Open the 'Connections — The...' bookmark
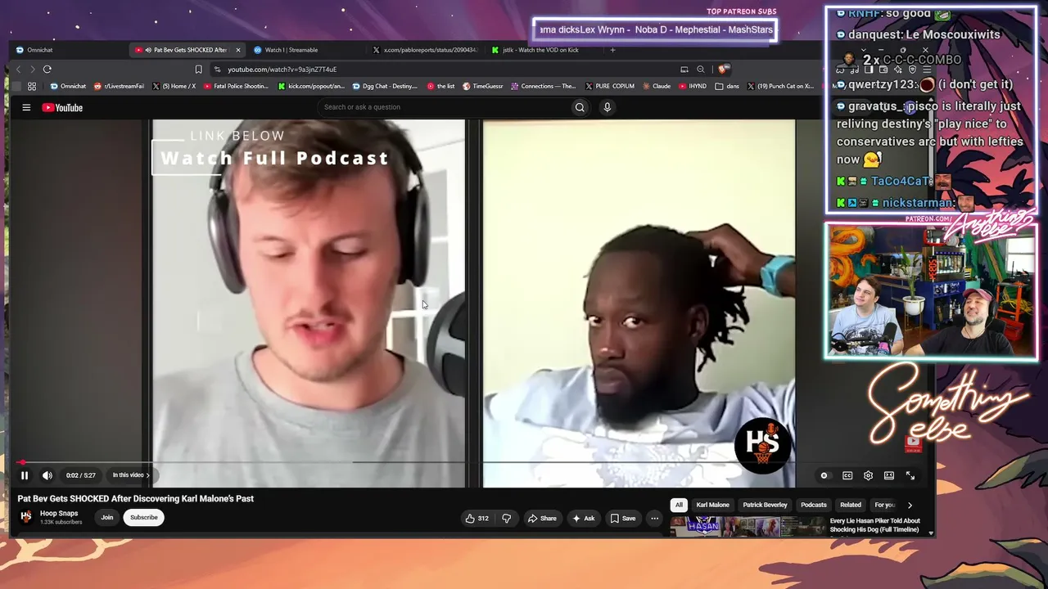The width and height of the screenshot is (1048, 589). (x=544, y=86)
